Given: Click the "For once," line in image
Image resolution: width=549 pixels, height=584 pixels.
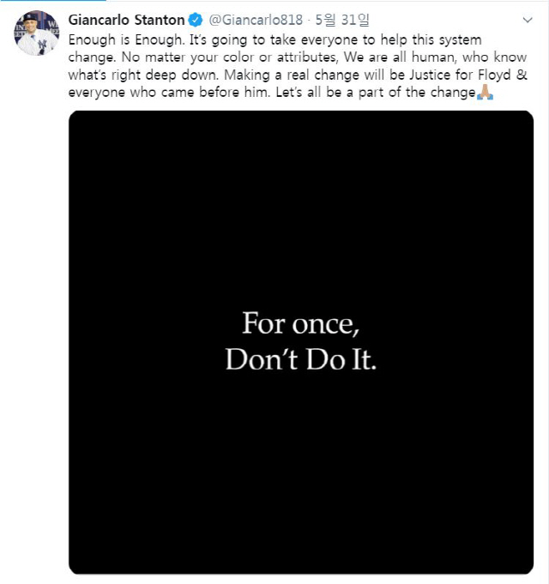Looking at the screenshot, I should tap(298, 324).
